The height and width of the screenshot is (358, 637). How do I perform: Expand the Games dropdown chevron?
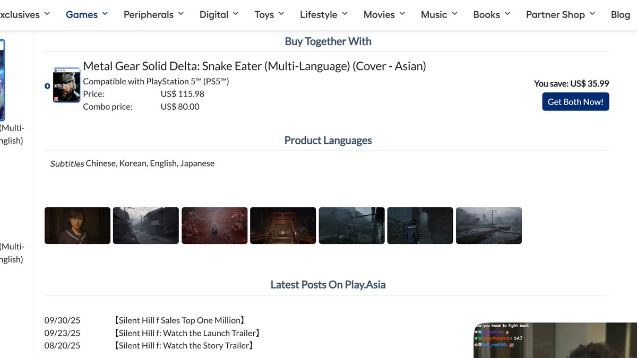(x=105, y=14)
